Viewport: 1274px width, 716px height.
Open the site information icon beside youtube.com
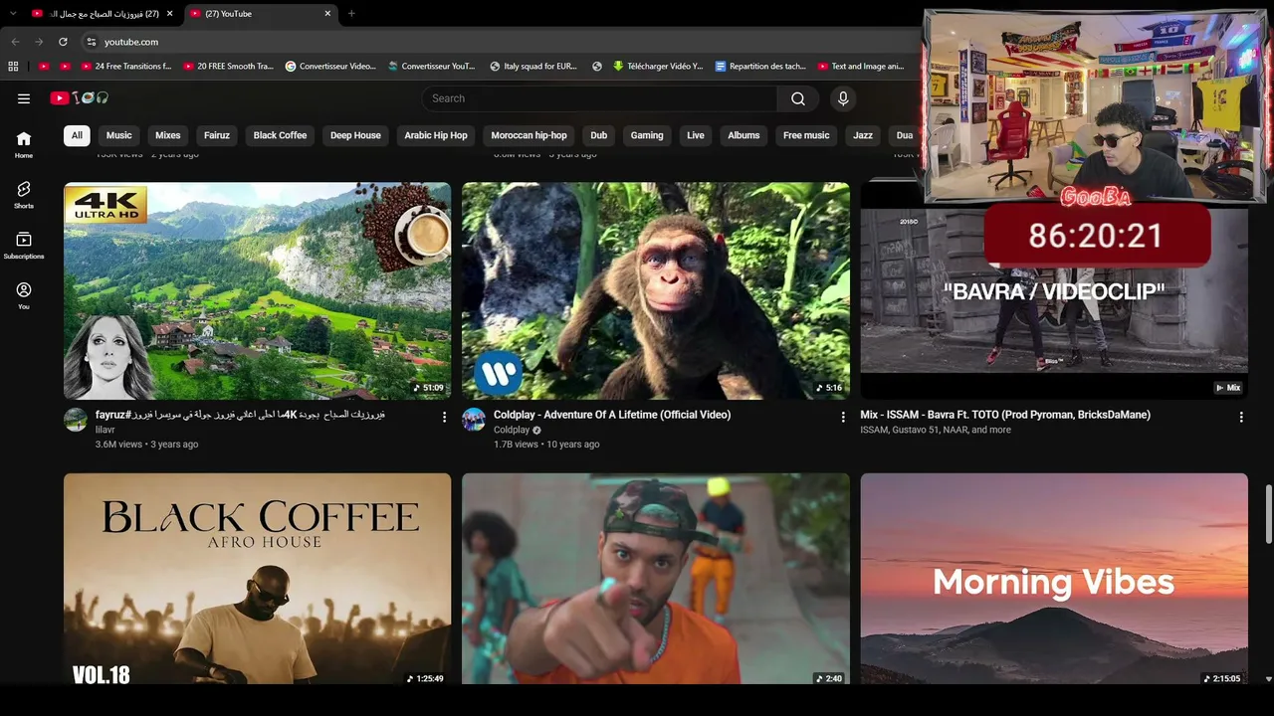pyautogui.click(x=91, y=42)
